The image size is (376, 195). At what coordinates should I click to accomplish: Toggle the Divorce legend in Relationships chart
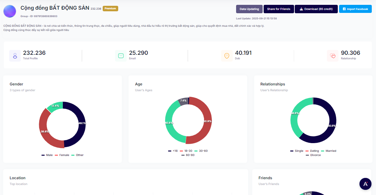pos(313,155)
